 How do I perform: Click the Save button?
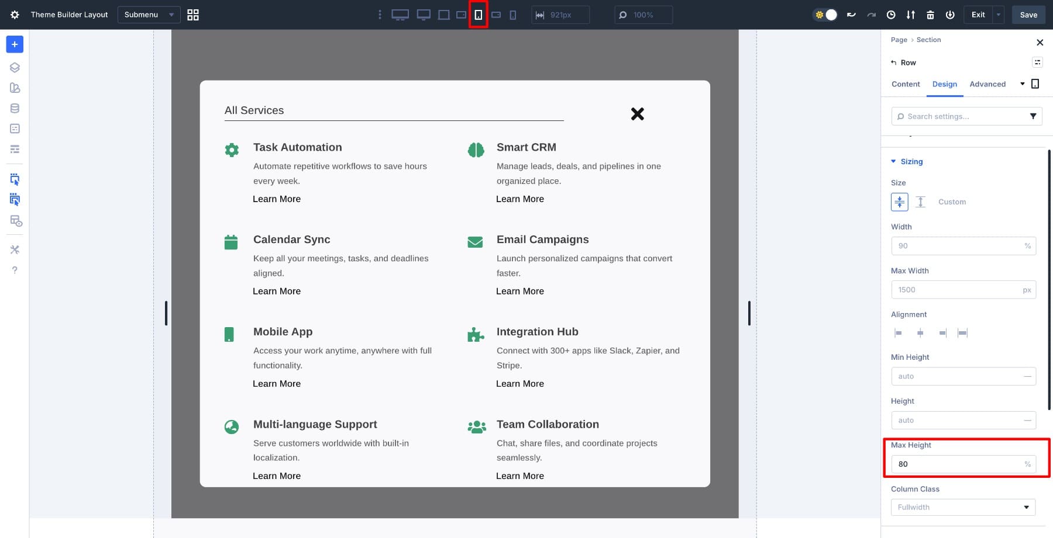1028,15
